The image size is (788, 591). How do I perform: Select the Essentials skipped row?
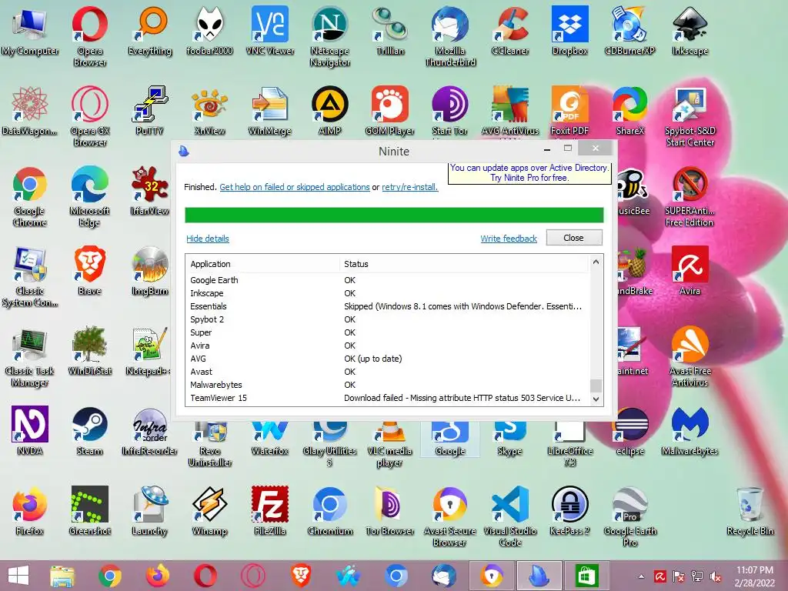click(387, 306)
